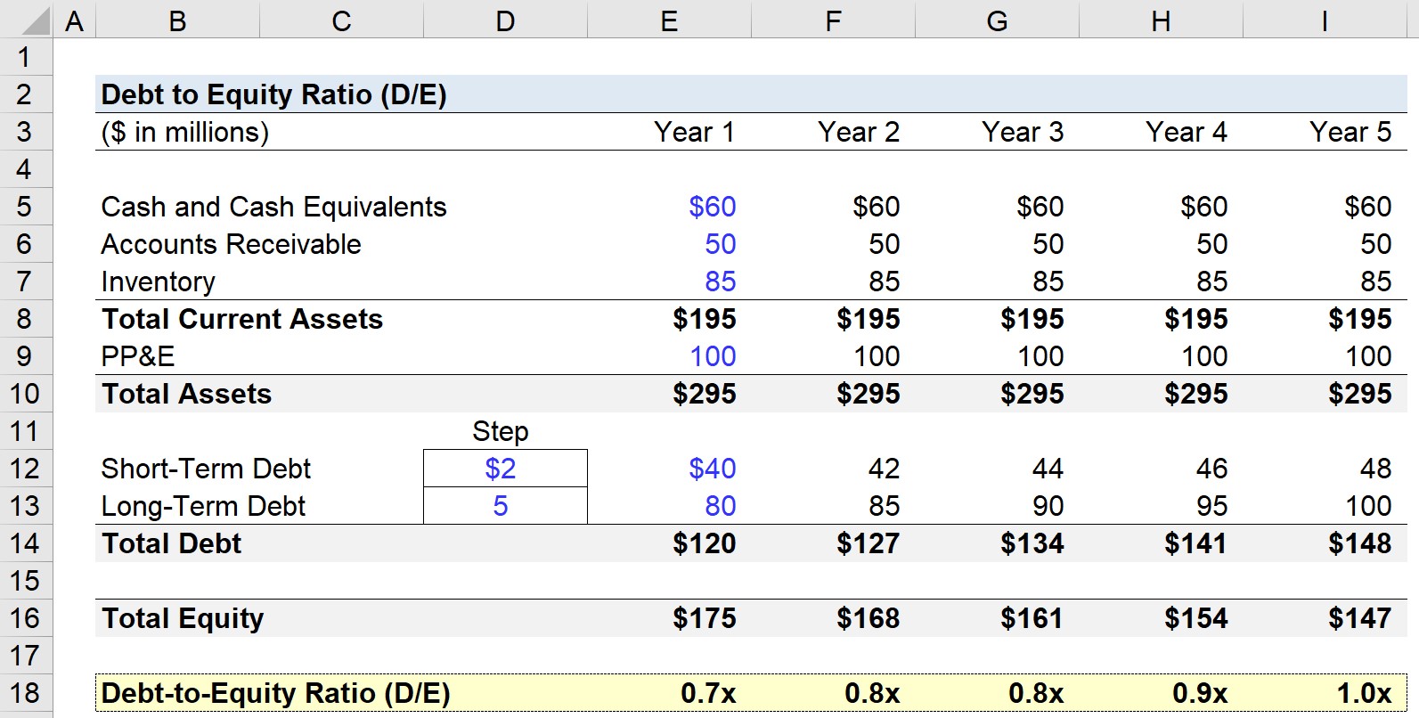This screenshot has width=1419, height=718.
Task: Select Year 1 cash value $60 in blue
Action: 713,207
